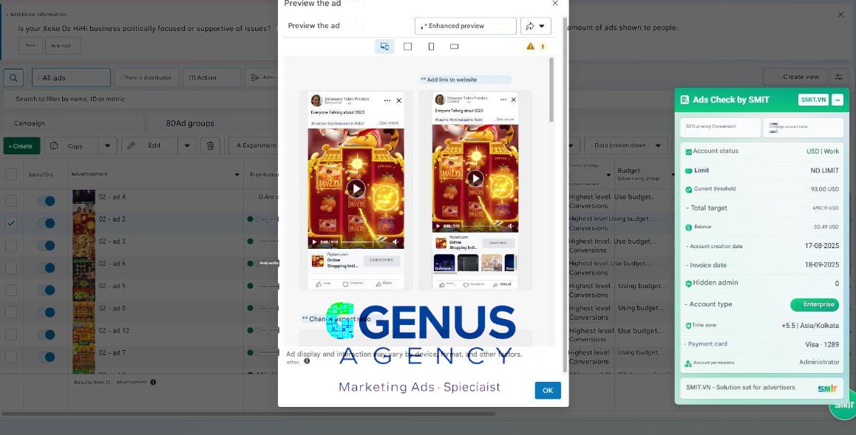Click the trash delete icon in toolbar
This screenshot has width=856, height=435.
210,145
